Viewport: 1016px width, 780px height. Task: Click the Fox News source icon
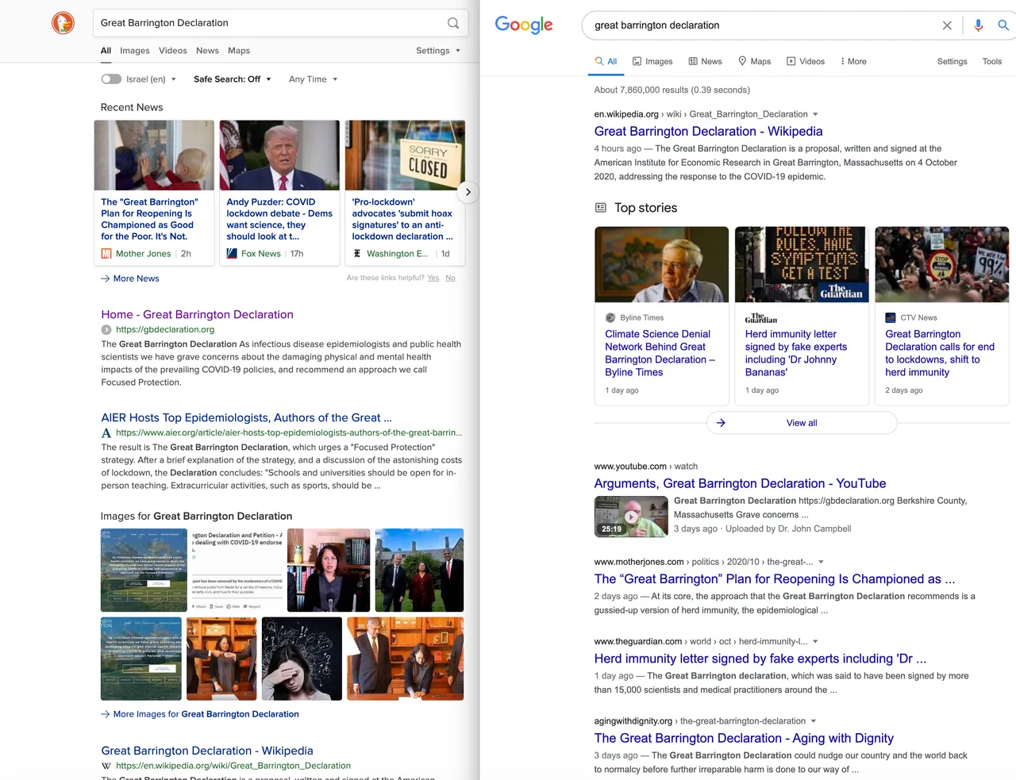[x=232, y=254]
